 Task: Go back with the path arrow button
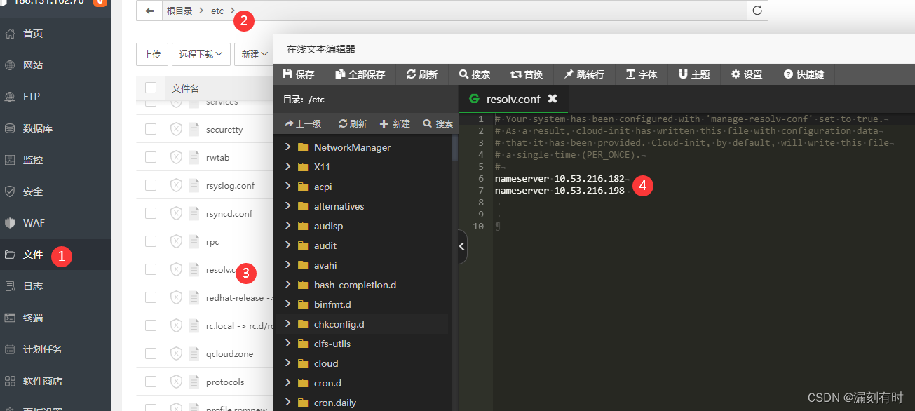click(x=149, y=11)
